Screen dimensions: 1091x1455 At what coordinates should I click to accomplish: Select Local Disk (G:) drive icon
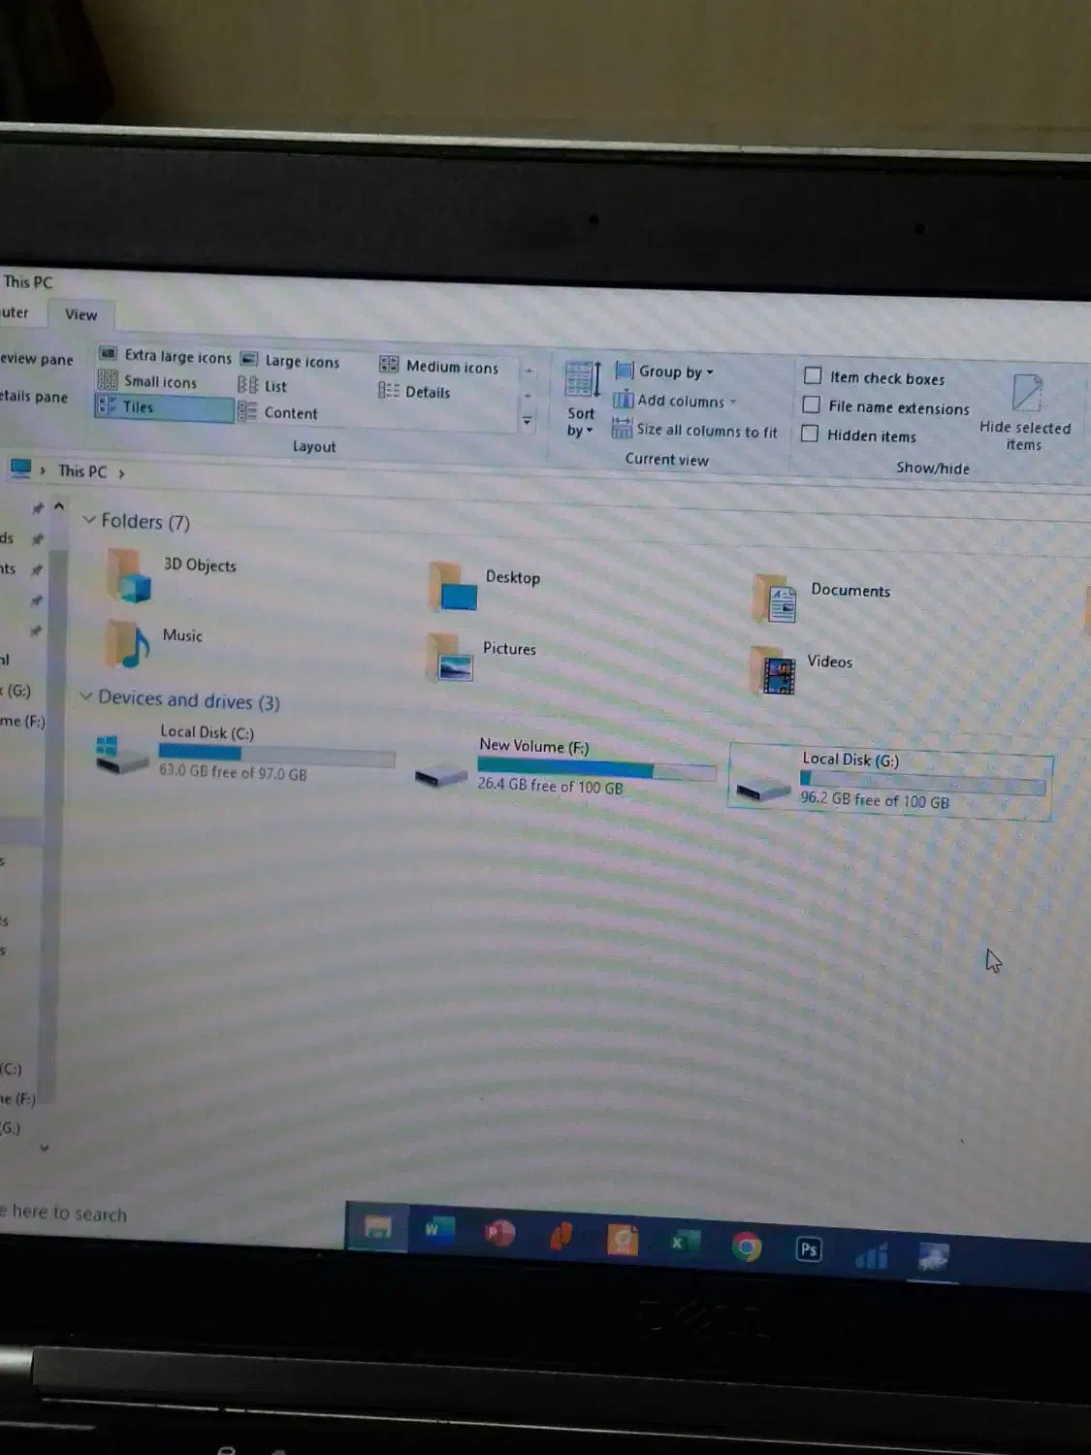(x=763, y=790)
